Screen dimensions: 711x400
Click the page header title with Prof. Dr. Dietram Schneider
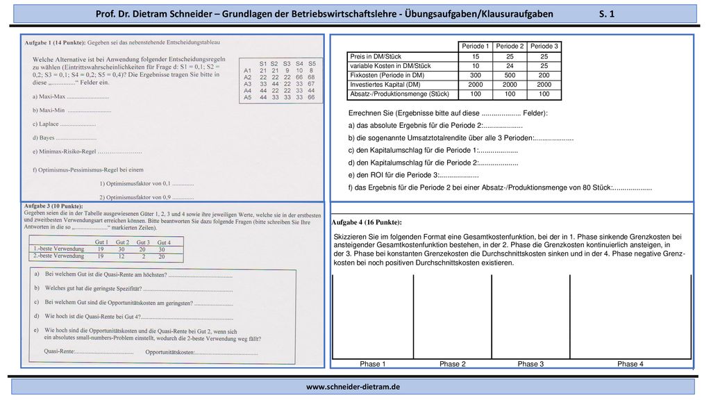click(324, 14)
